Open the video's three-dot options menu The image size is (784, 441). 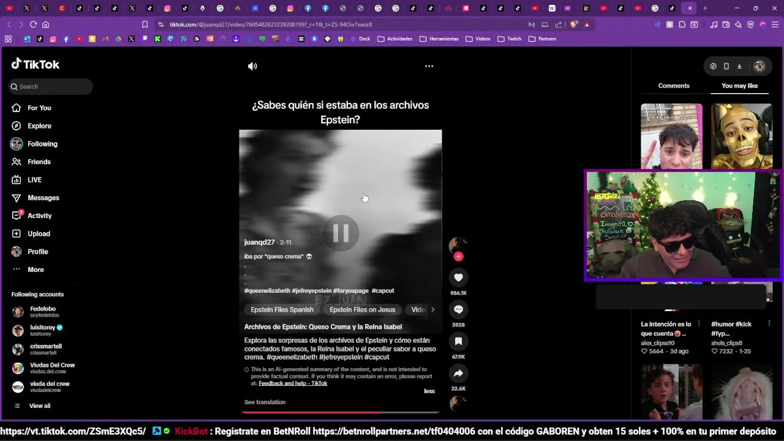(429, 66)
